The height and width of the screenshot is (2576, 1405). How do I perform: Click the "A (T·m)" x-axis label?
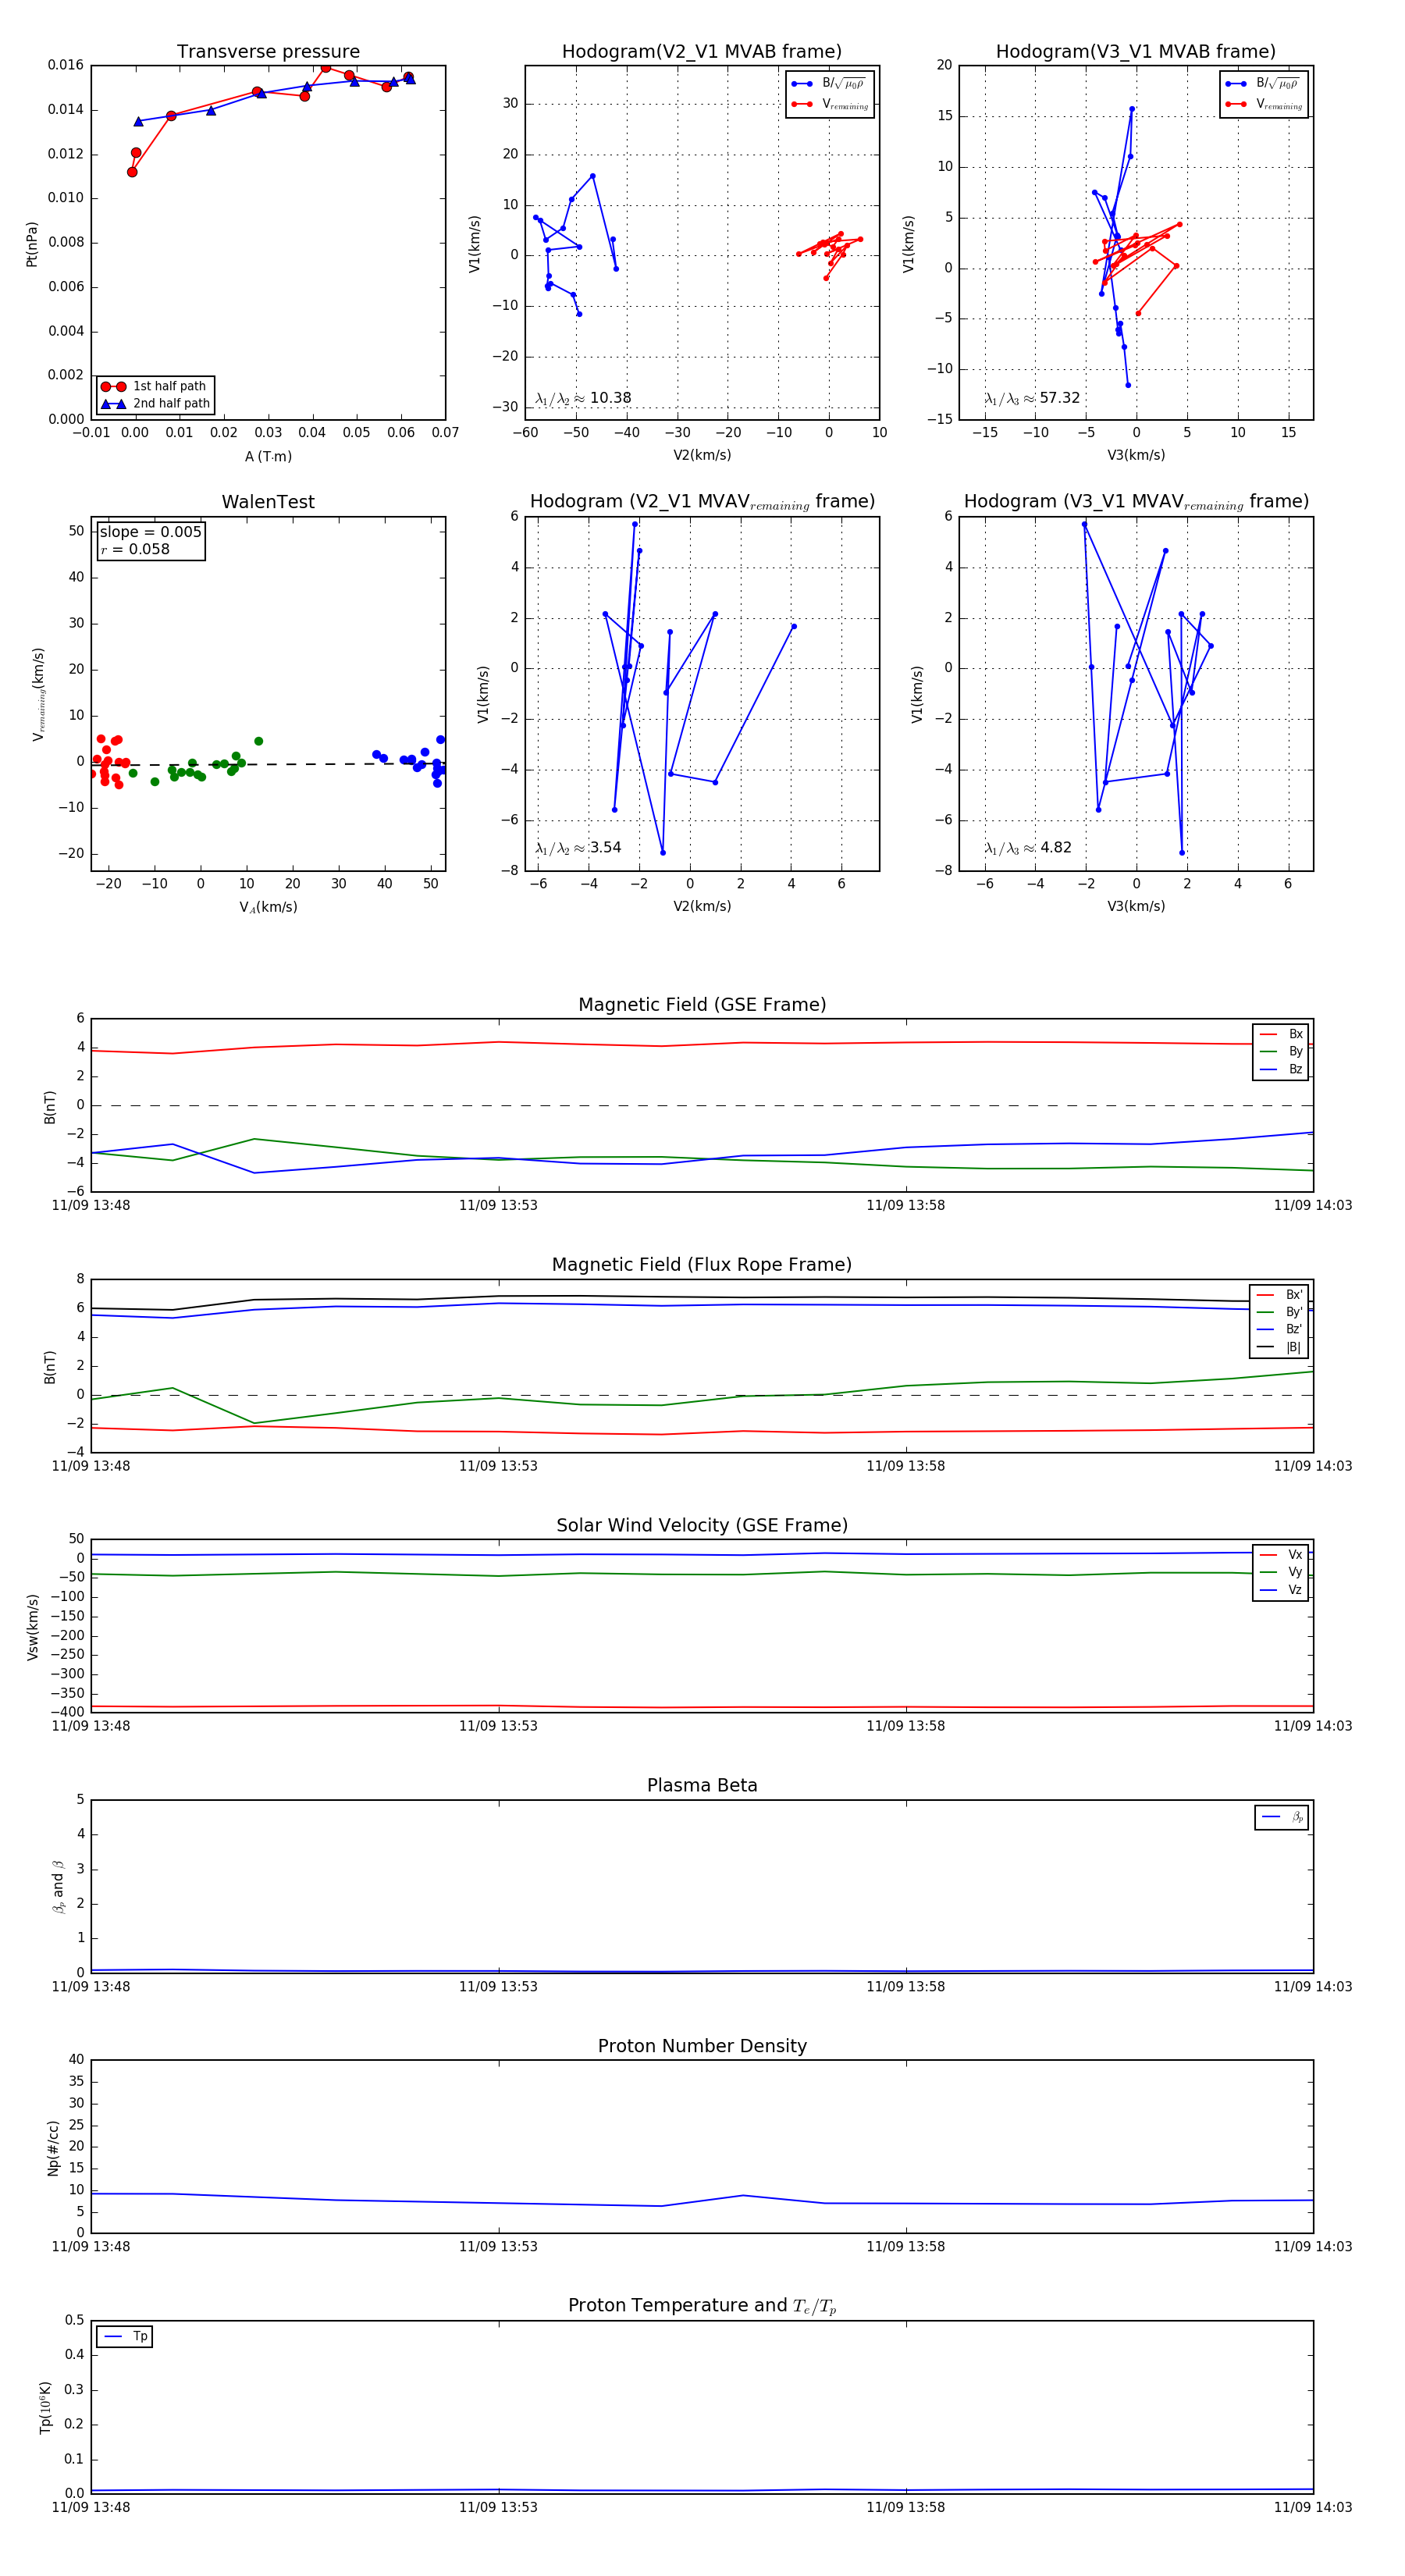(x=268, y=457)
